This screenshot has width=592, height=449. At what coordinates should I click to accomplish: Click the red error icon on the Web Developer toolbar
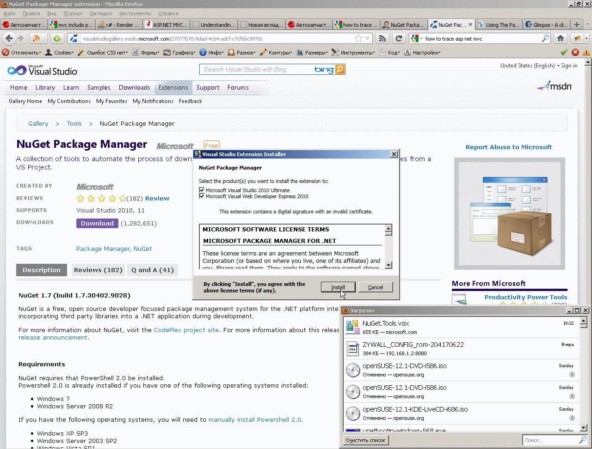coord(575,53)
